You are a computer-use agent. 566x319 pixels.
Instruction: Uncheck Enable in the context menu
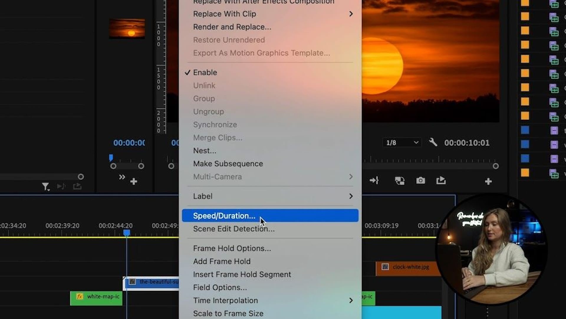(x=205, y=72)
